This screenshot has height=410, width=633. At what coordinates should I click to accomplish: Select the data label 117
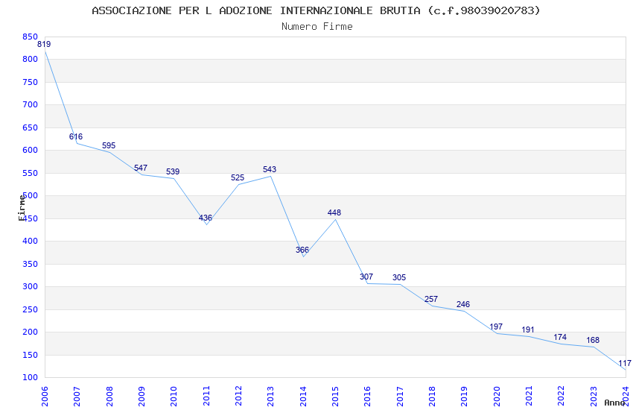tap(625, 363)
